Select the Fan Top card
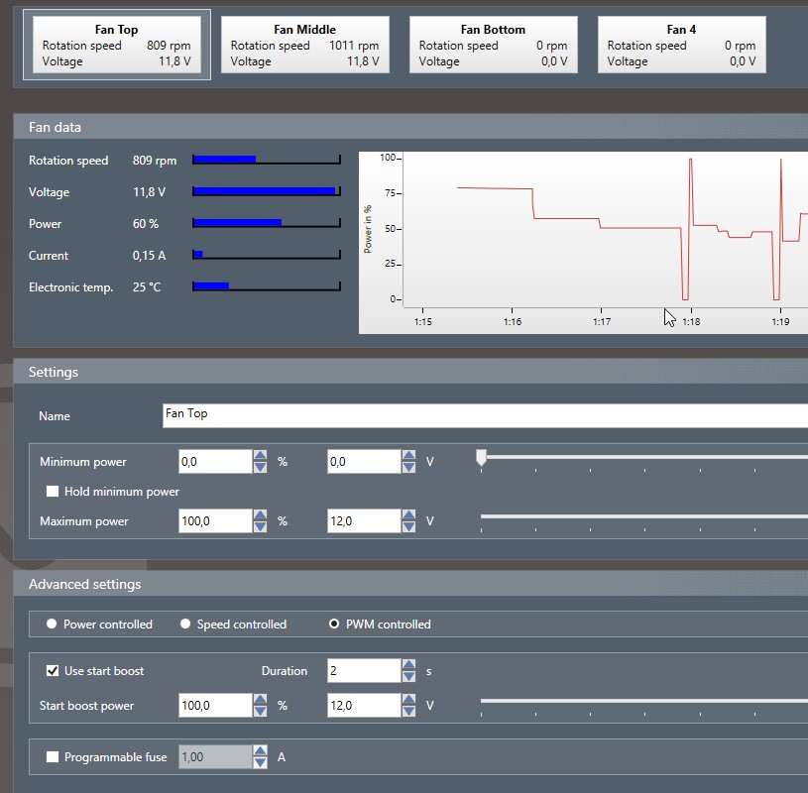This screenshot has height=793, width=808. (116, 45)
